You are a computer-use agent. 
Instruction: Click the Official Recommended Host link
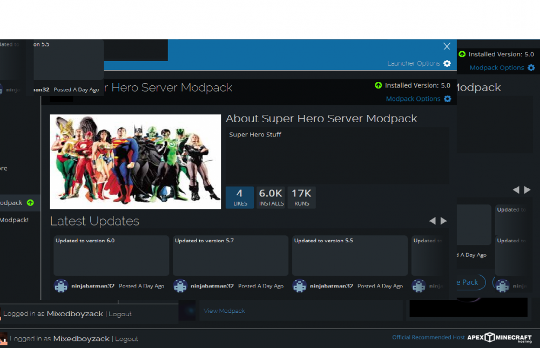(x=428, y=337)
